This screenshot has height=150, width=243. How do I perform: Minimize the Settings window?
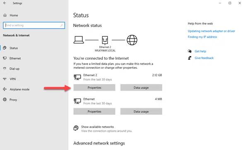click(220, 3)
